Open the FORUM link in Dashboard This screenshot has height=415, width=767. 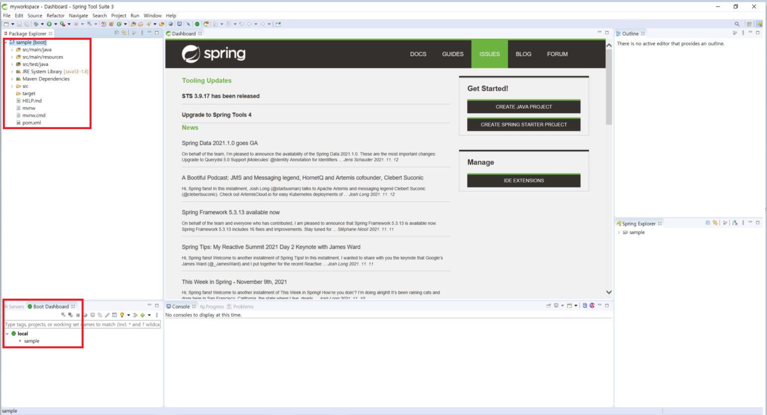[x=557, y=54]
